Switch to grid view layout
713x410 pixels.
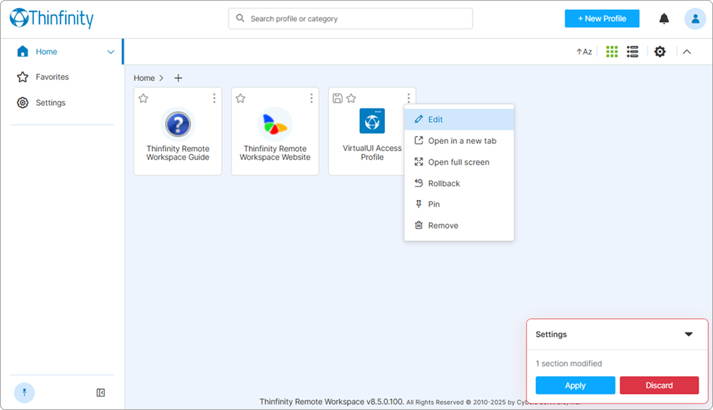[x=612, y=52]
